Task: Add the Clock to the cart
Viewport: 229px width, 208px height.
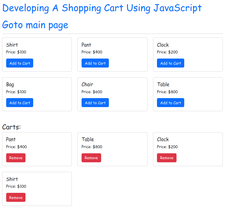Action: (170, 63)
